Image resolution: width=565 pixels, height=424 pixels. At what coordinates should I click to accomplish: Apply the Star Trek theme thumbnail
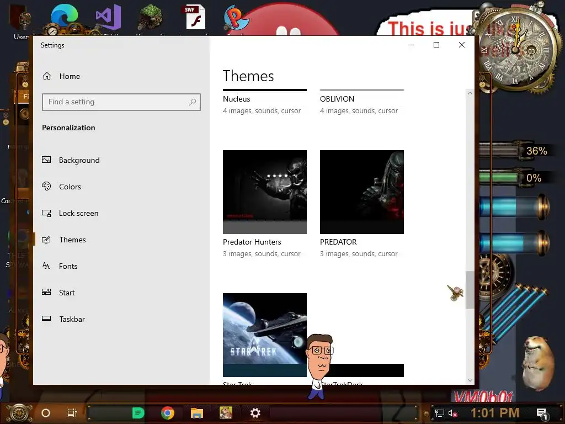pyautogui.click(x=265, y=335)
